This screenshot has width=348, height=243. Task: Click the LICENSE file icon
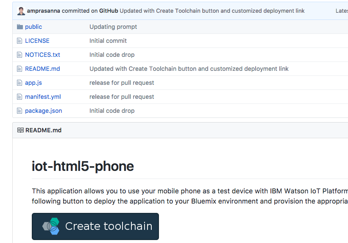click(x=19, y=41)
